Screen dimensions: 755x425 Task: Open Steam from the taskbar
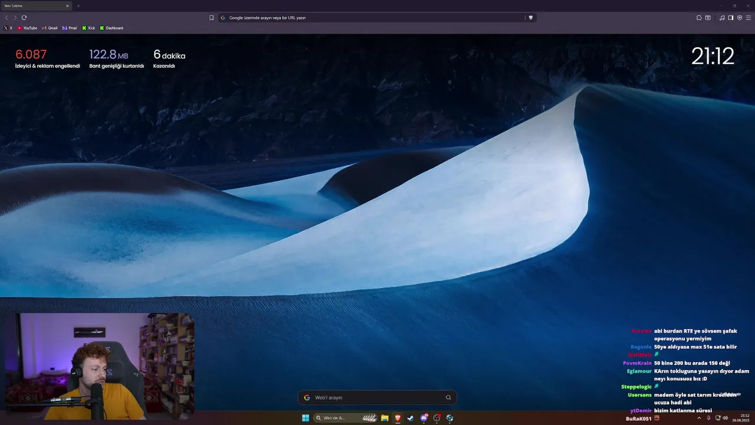click(x=411, y=418)
